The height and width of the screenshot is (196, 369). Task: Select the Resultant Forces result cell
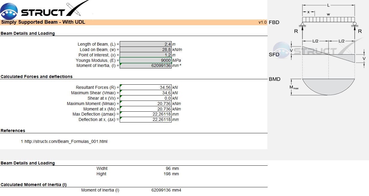(x=145, y=87)
